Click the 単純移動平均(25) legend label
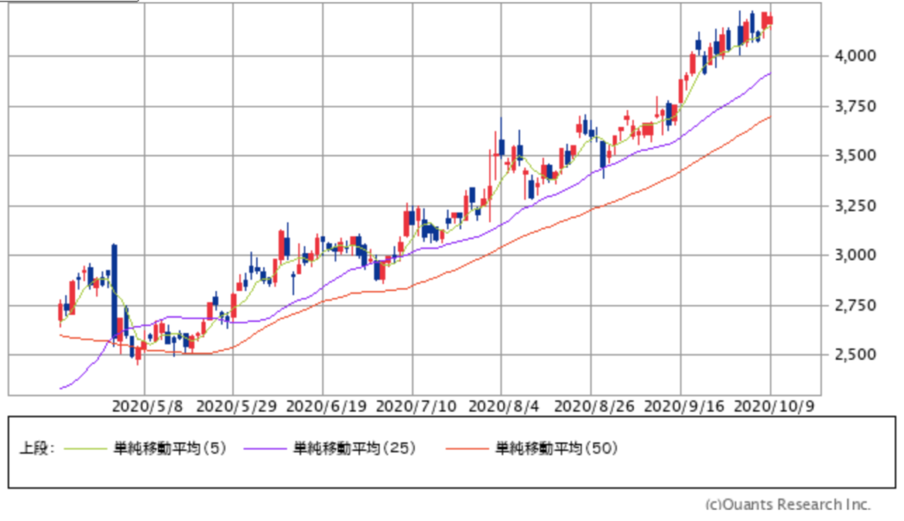904x521 pixels. coord(355,448)
